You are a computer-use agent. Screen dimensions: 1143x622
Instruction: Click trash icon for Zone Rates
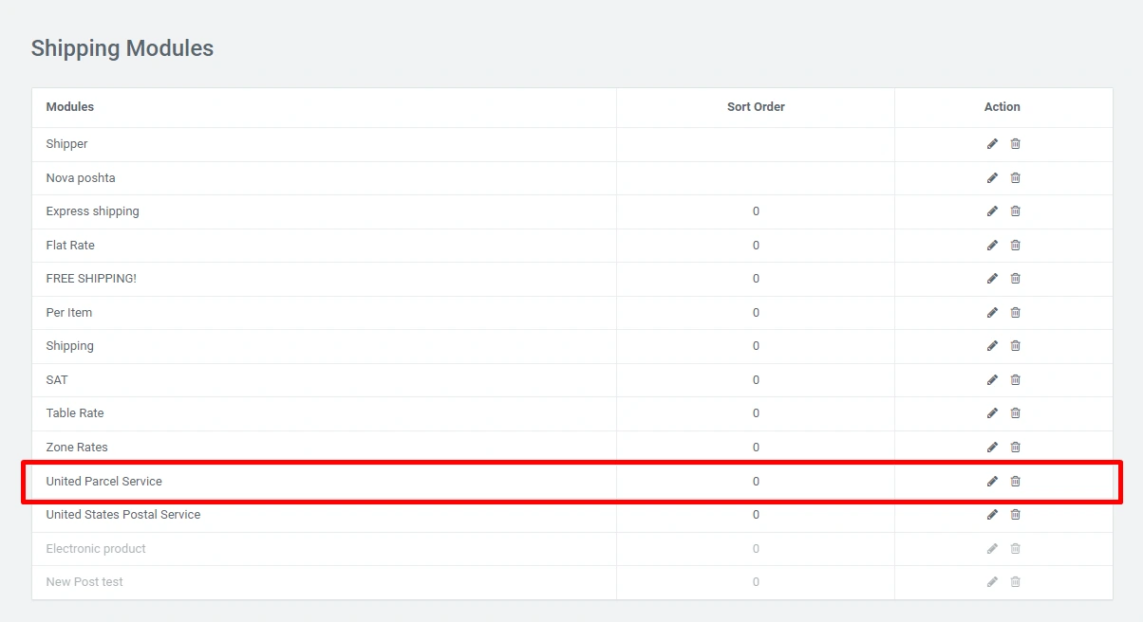tap(1015, 448)
